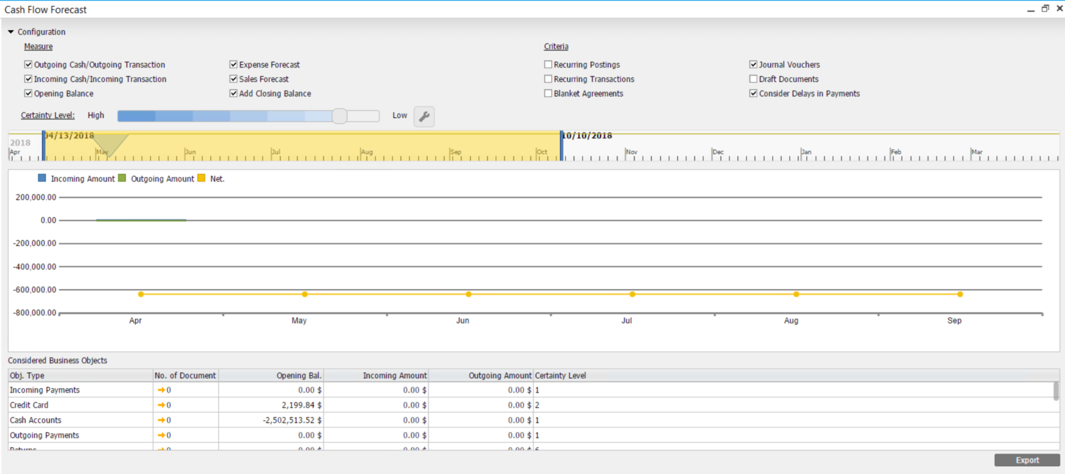Click the 10/10/2018 timeline end marker
Viewport: 1065px width, 474px height.
tap(562, 145)
